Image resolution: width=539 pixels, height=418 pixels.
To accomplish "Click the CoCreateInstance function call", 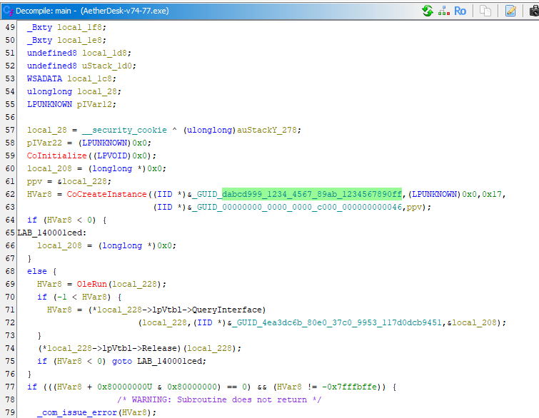I will (102, 194).
